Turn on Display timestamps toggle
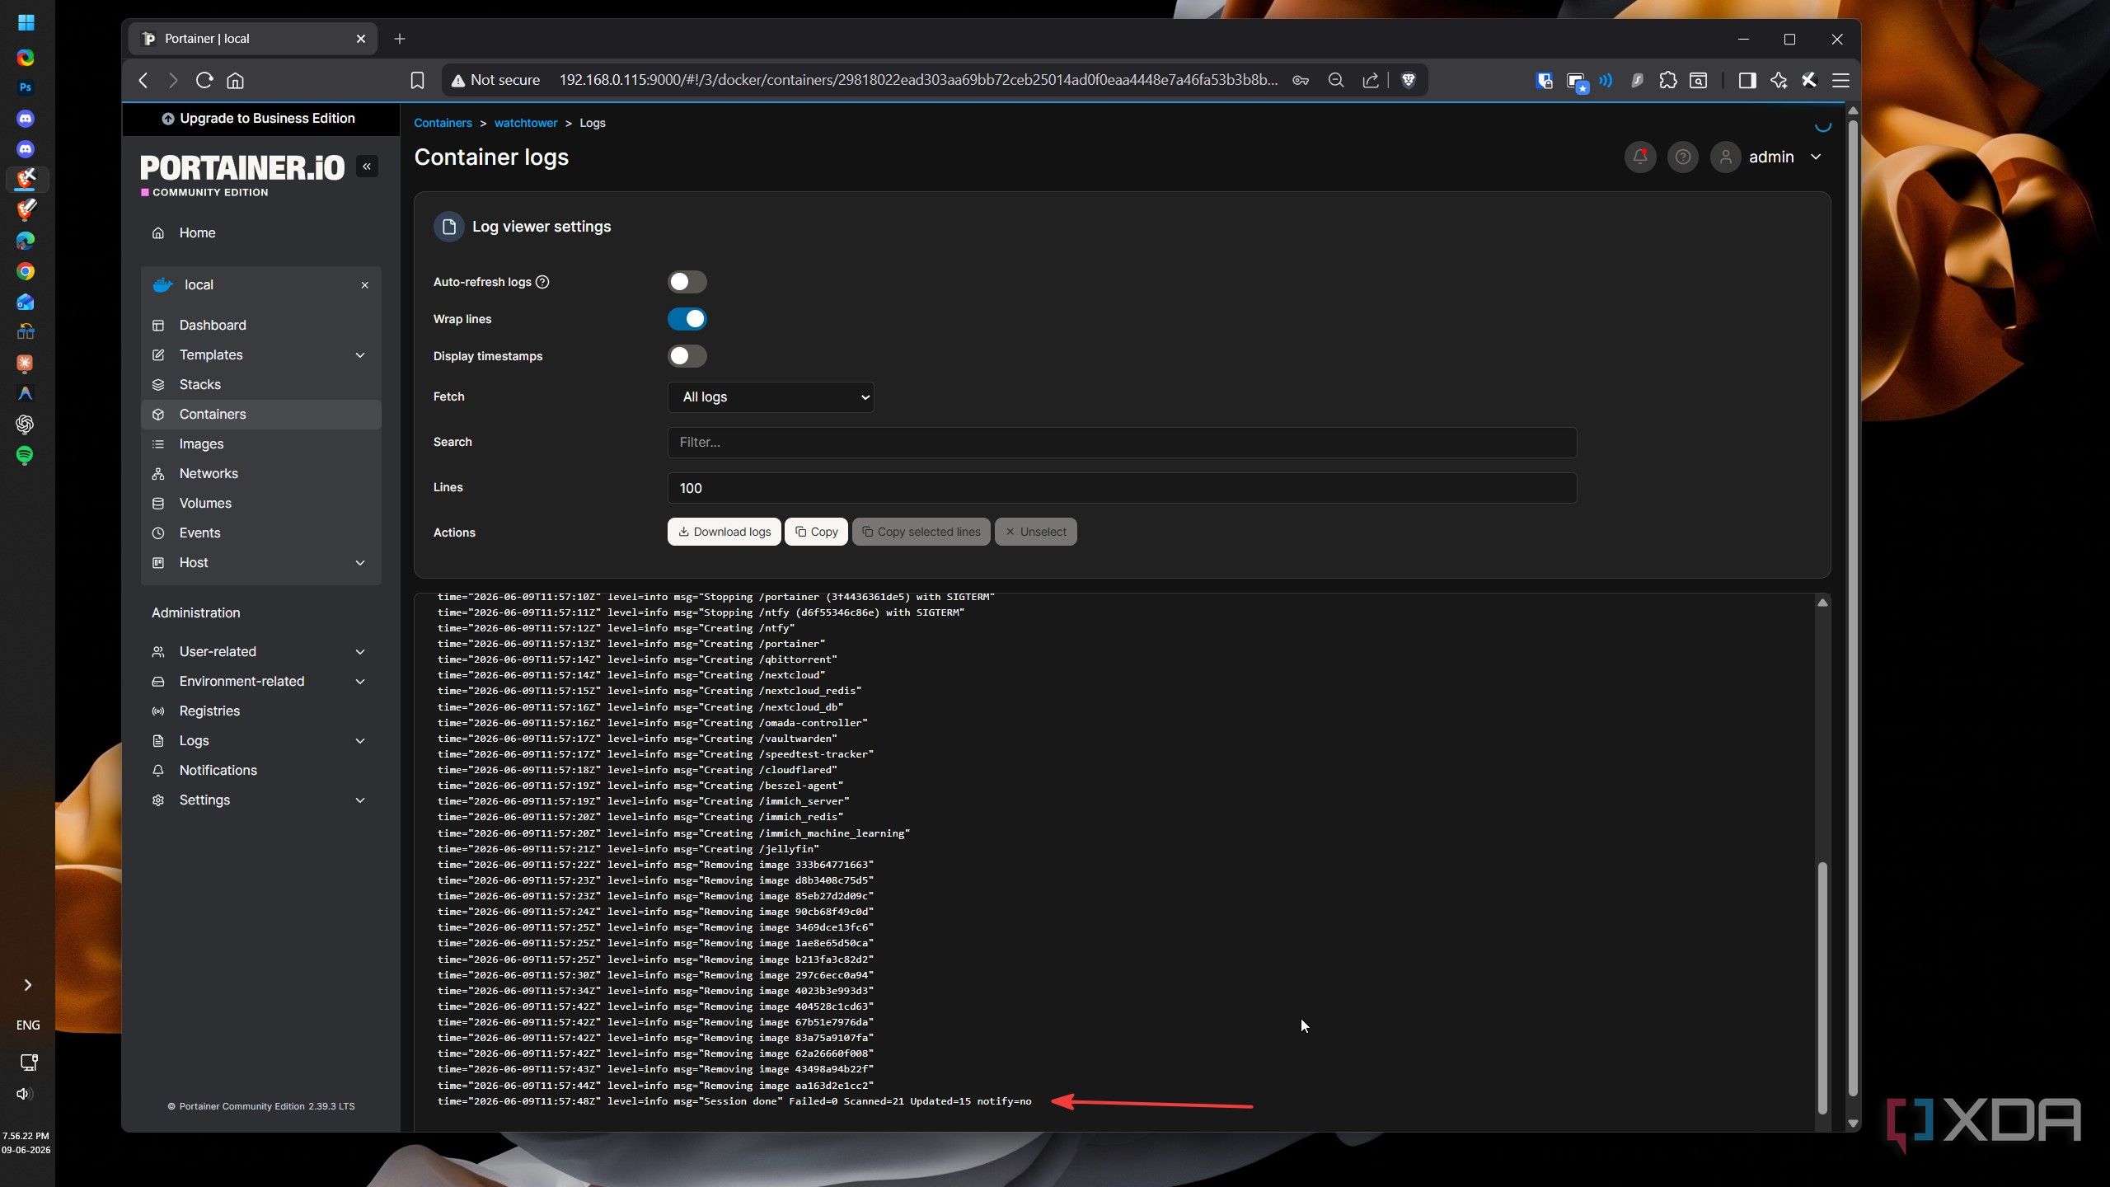Screen dimensions: 2110x1187 687,356
